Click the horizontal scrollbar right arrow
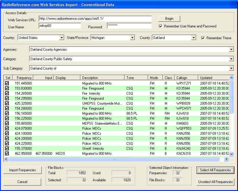This screenshot has height=191, width=238. pos(227,159)
